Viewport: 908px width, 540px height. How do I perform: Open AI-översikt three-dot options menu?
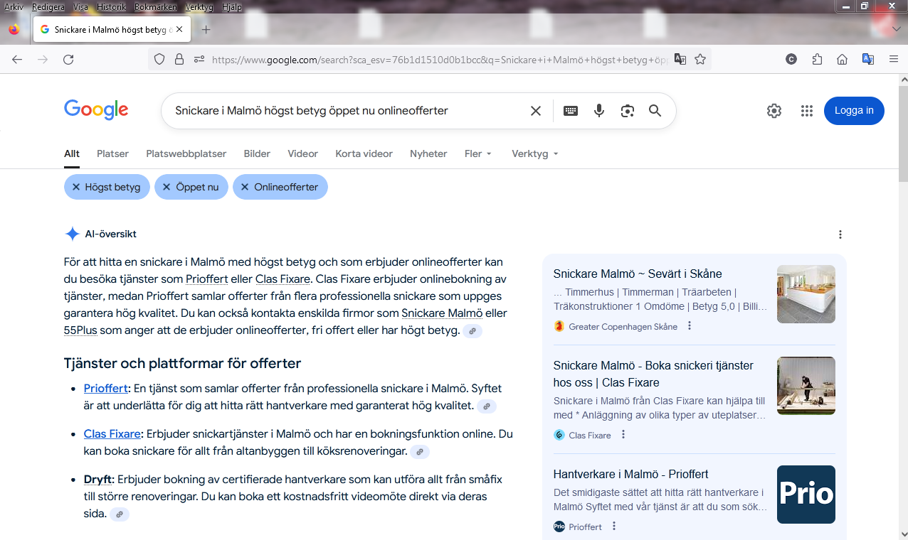point(840,234)
